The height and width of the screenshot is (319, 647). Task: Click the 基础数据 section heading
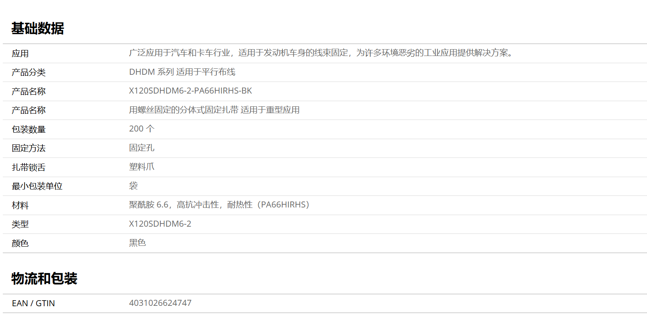pos(38,28)
